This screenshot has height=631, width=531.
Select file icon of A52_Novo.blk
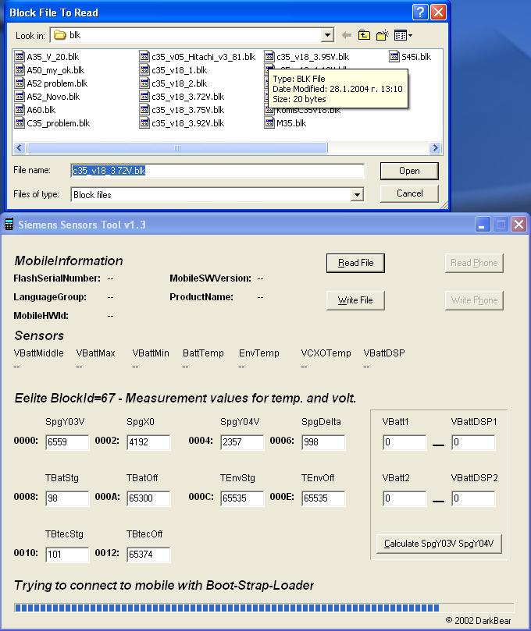point(20,97)
